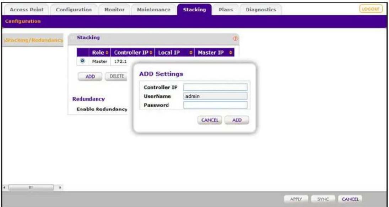Select the Master row radio button

point(83,61)
